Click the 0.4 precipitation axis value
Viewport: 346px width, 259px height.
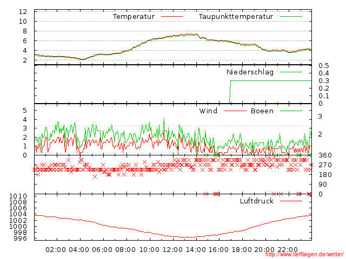pyautogui.click(x=324, y=73)
